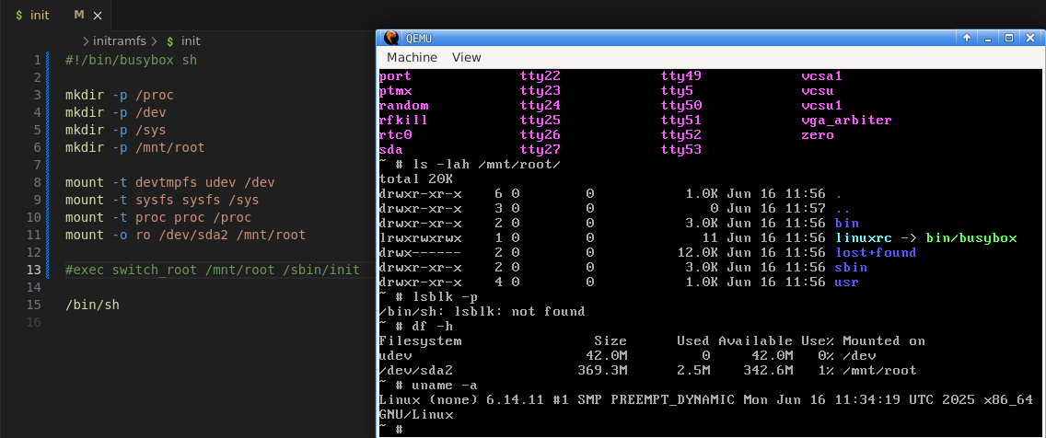Image resolution: width=1046 pixels, height=438 pixels.
Task: Click 'PREEMPT_DYNAMIC' in uname output
Action: click(672, 399)
